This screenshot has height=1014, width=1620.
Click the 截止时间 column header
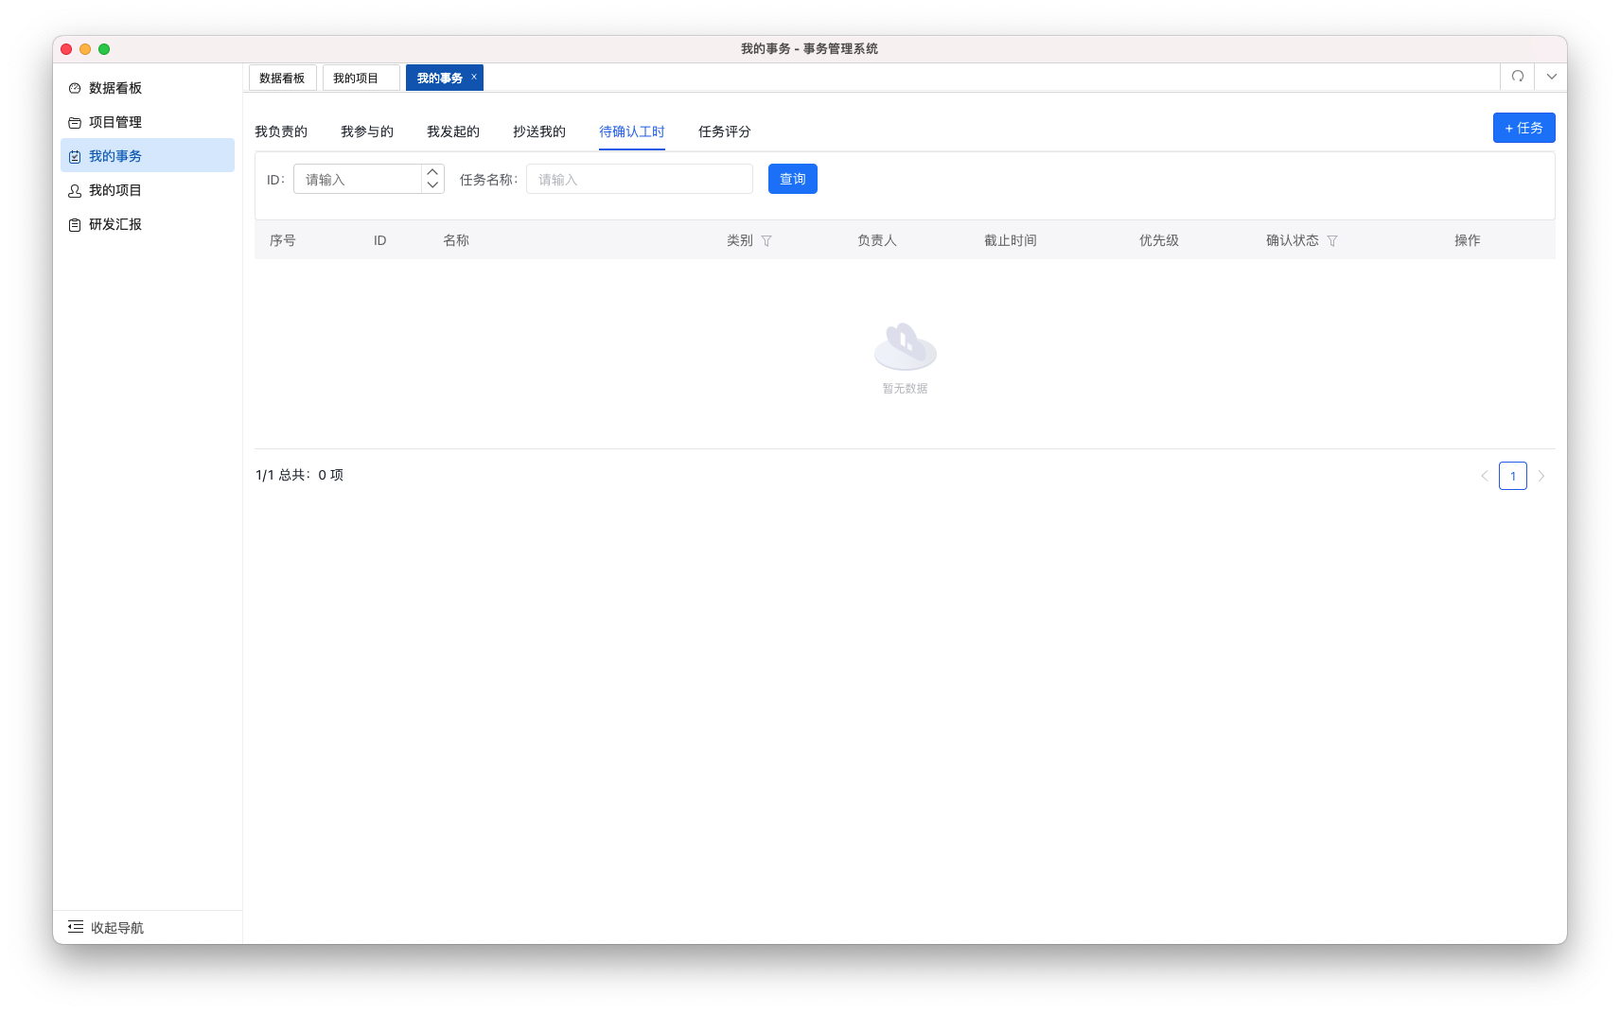1011,240
